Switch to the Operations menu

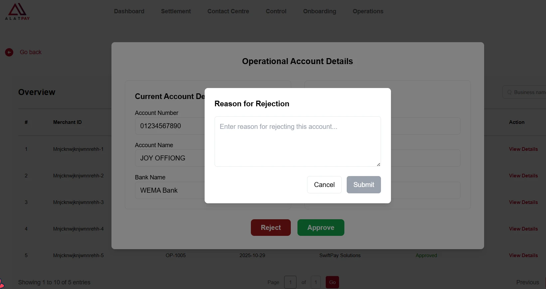click(x=368, y=11)
